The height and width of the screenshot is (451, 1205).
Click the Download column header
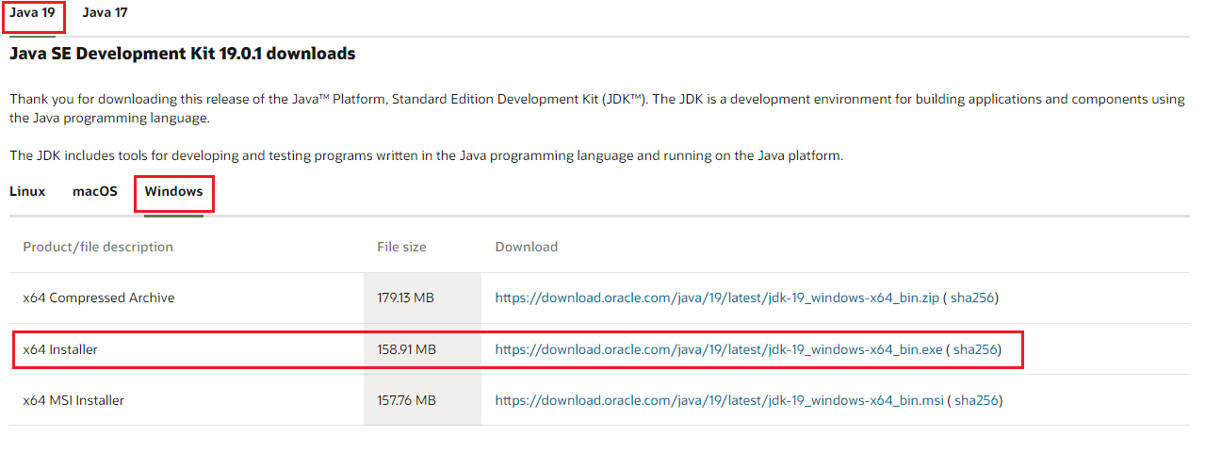pos(527,247)
